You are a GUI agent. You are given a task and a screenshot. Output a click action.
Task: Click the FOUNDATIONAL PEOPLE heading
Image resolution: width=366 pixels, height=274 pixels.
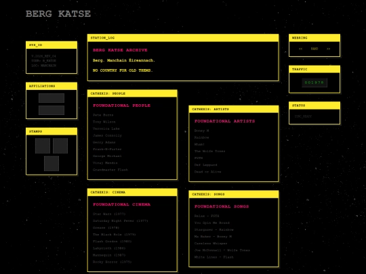point(121,106)
